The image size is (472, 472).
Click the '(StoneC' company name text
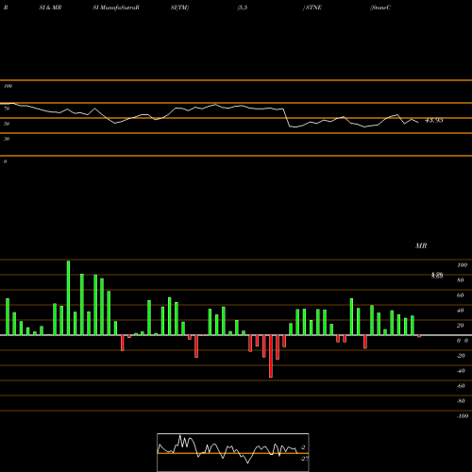click(x=380, y=8)
